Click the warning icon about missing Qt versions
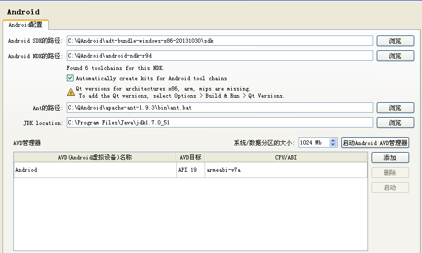This screenshot has width=422, height=253. point(71,92)
